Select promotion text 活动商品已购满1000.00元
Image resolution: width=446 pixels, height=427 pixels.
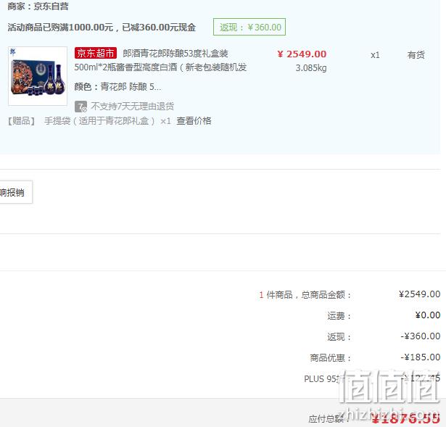pos(61,28)
